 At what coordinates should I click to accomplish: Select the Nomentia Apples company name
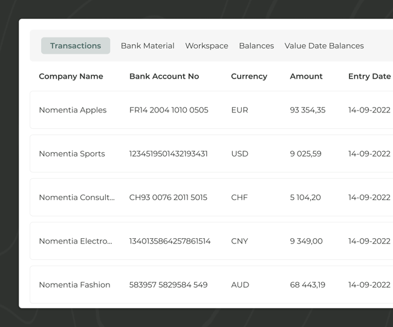click(x=73, y=110)
